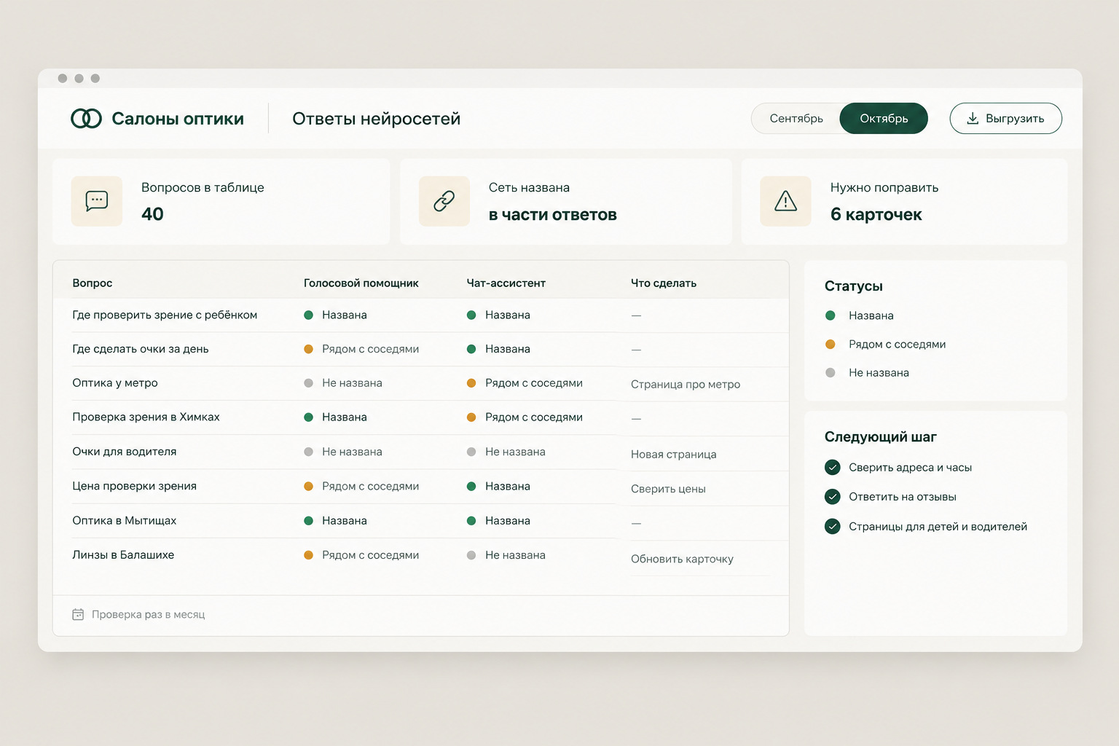Click the 'Обновить карточку' action

pyautogui.click(x=682, y=559)
